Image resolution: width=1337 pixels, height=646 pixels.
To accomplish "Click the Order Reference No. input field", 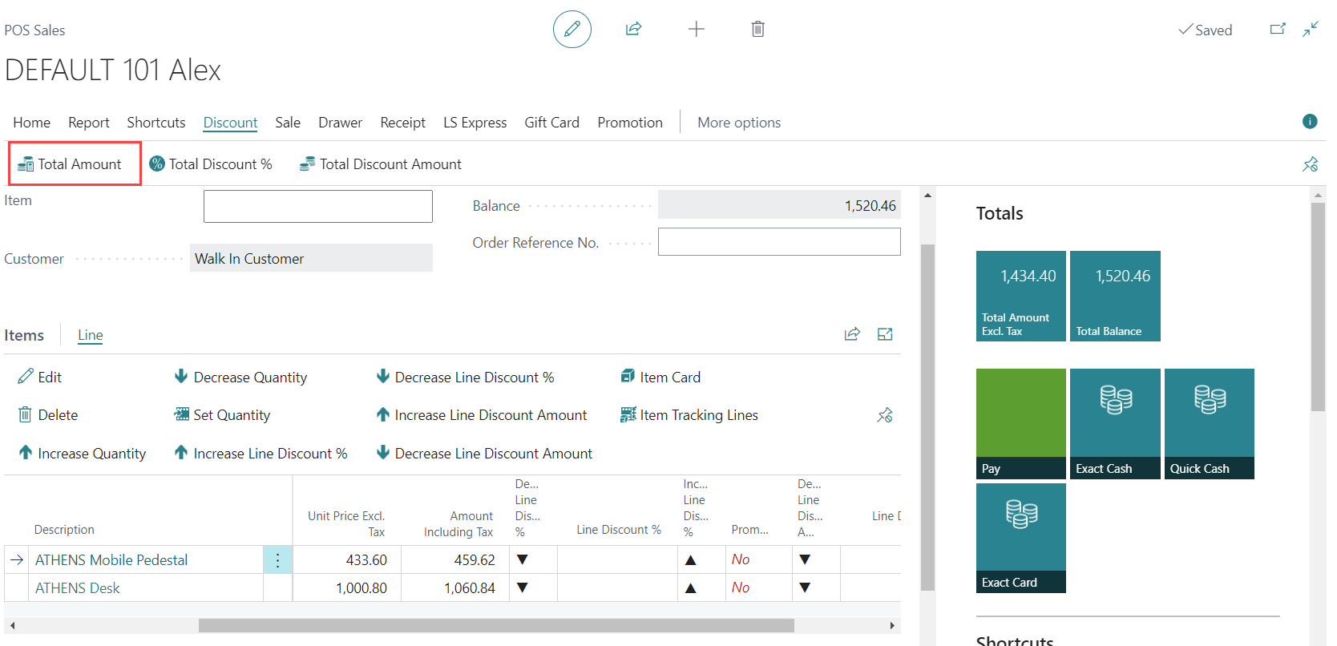I will 778,242.
